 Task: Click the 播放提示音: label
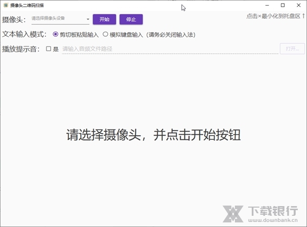click(21, 49)
